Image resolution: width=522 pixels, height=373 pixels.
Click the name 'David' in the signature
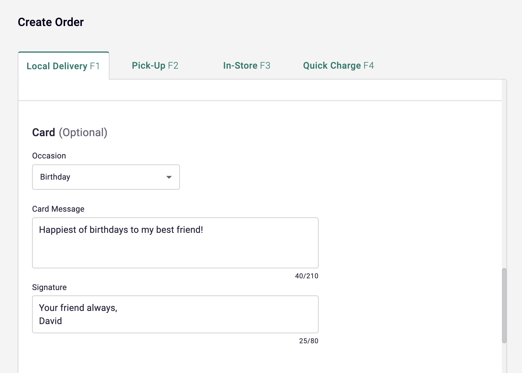(x=50, y=321)
